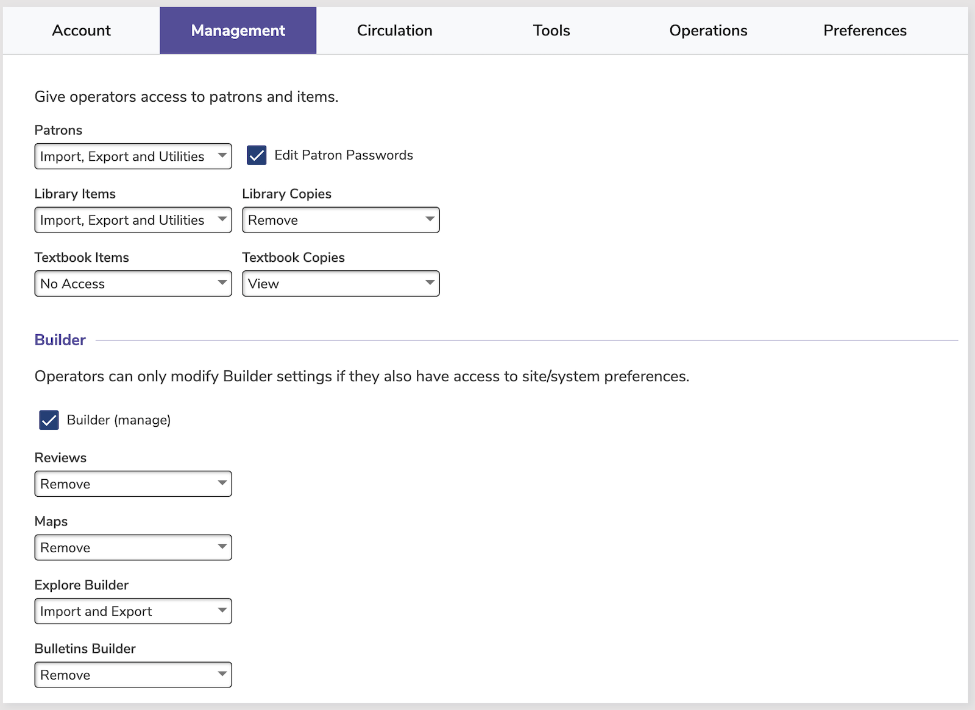Click the active Management tab

point(238,30)
